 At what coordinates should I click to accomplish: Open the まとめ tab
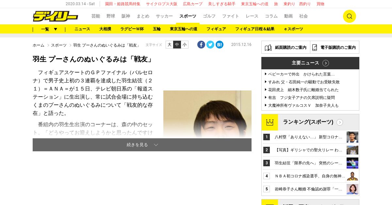[143, 16]
